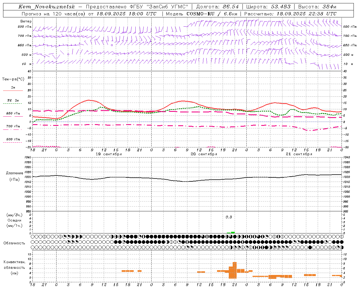Click the "(мм/1ч.)" precipitation unit label
The image size is (358, 287).
tap(15, 226)
